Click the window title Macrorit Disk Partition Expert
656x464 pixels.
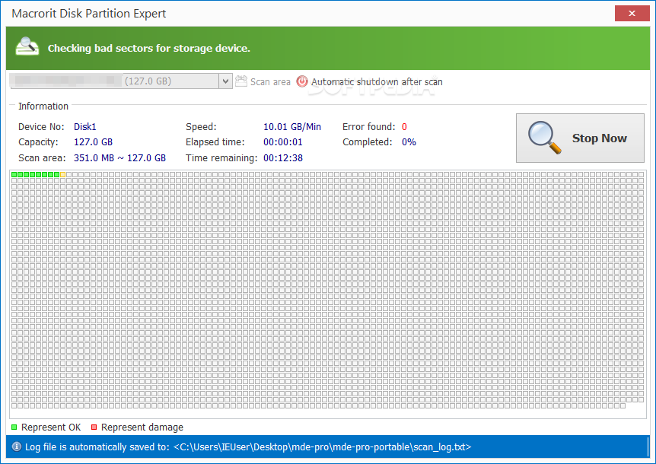[x=89, y=14]
